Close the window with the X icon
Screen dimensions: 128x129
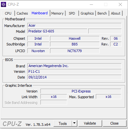click(x=120, y=4)
